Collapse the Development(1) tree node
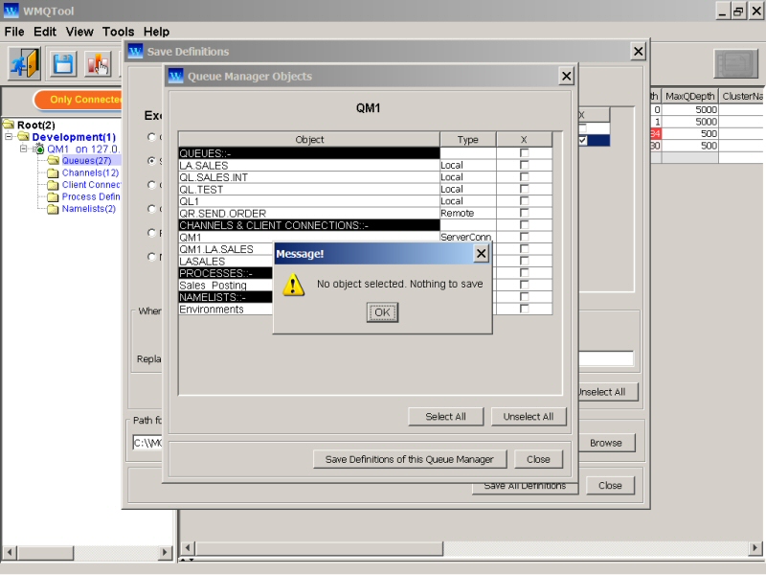 coord(9,136)
